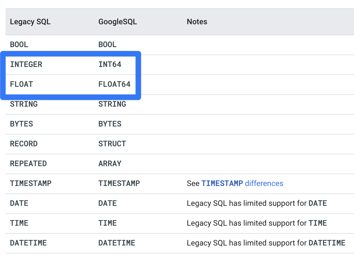This screenshot has width=354, height=259.
Task: Click STRING in the GoogleSQL column
Action: [x=112, y=104]
